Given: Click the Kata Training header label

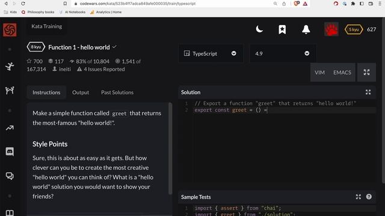Looking at the screenshot, I should 47,26.
